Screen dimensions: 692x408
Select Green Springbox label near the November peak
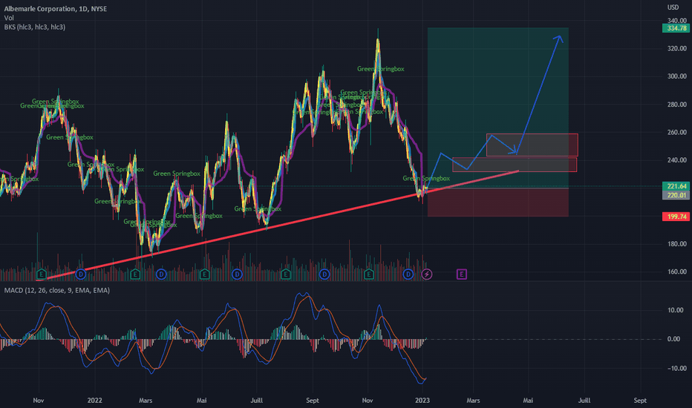pyautogui.click(x=380, y=69)
